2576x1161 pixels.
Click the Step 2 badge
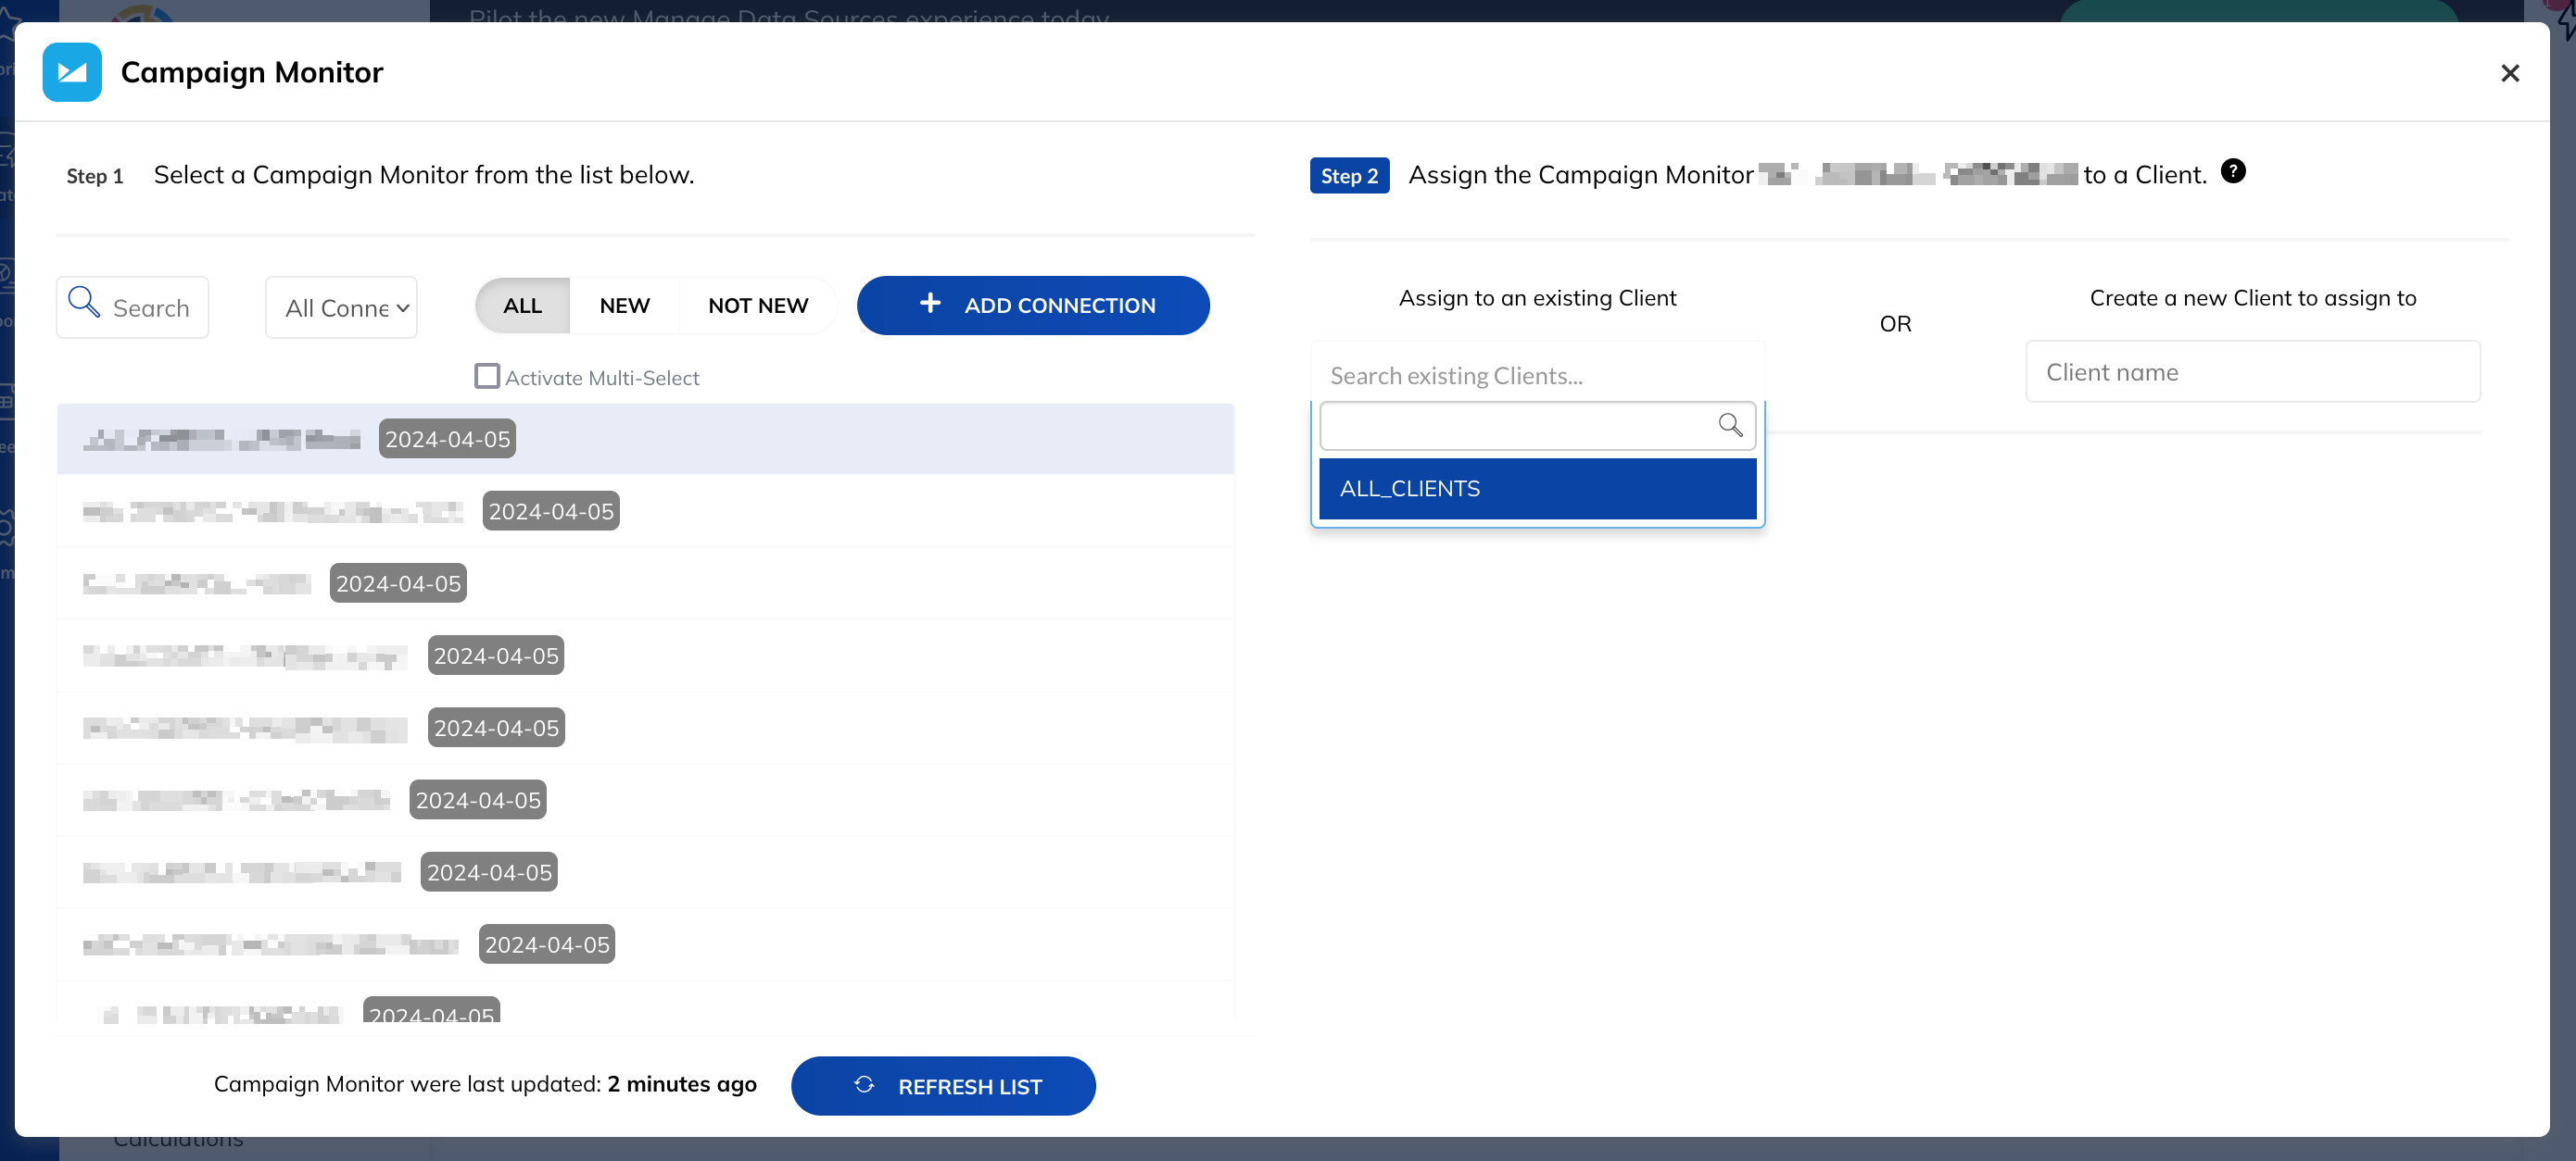click(x=1349, y=176)
